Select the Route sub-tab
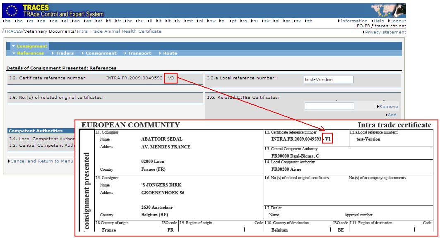440x239 pixels. pos(168,53)
